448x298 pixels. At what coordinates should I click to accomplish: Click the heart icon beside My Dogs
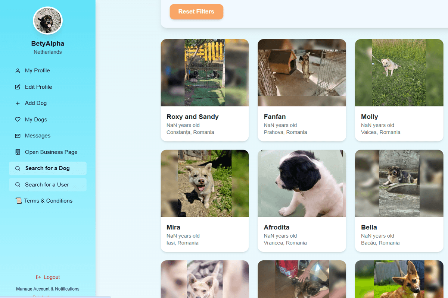(x=18, y=120)
